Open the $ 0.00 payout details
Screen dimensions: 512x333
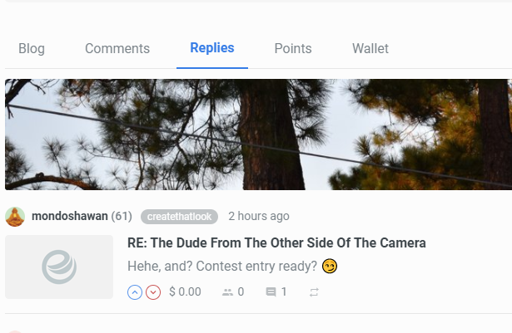[185, 292]
